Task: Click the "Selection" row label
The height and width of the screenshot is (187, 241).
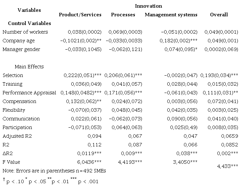Action: pos(13,75)
